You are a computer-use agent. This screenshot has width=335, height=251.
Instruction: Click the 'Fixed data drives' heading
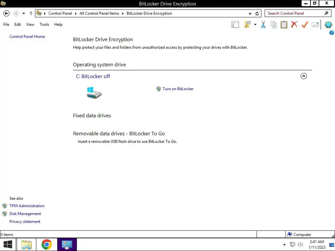(x=92, y=116)
